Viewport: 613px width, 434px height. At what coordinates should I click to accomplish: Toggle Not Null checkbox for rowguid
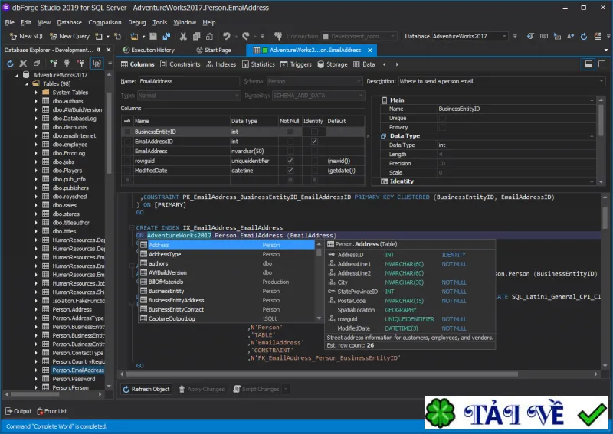point(290,161)
